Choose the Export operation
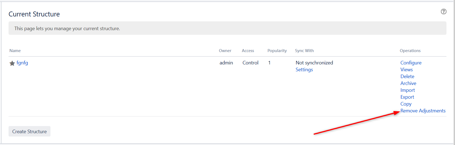 coord(407,97)
